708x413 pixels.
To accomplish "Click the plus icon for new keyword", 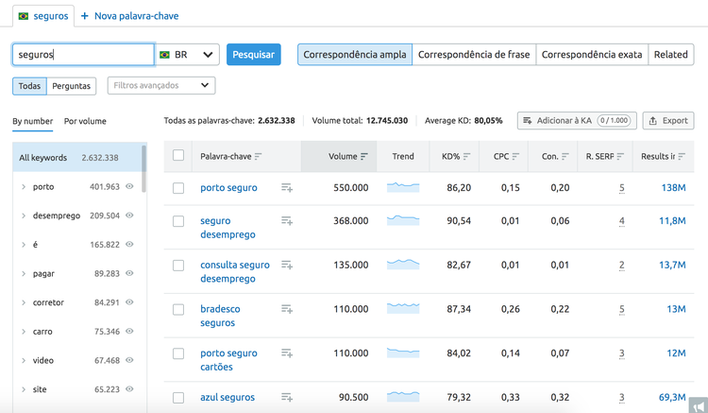I will [x=84, y=16].
